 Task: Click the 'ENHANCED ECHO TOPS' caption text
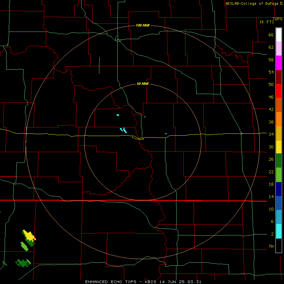pyautogui.click(x=111, y=282)
